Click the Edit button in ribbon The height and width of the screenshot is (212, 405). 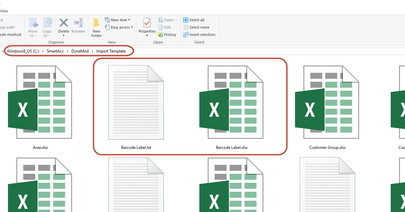(165, 27)
